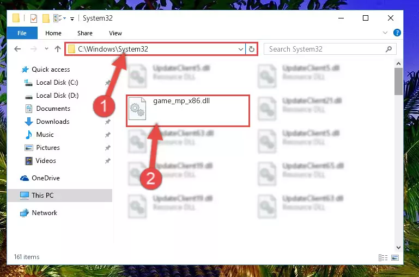The width and height of the screenshot is (419, 277).
Task: Click the scrollbar up arrow
Action: [398, 64]
